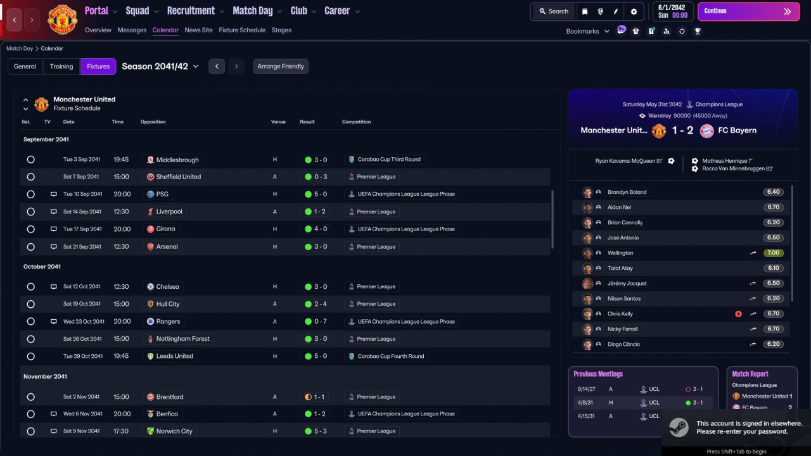The width and height of the screenshot is (811, 456).
Task: Click Wellington's substitution arrows icon
Action: [753, 253]
